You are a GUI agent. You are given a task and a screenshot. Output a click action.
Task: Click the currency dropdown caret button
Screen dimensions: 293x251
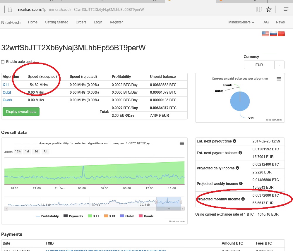click(x=279, y=65)
